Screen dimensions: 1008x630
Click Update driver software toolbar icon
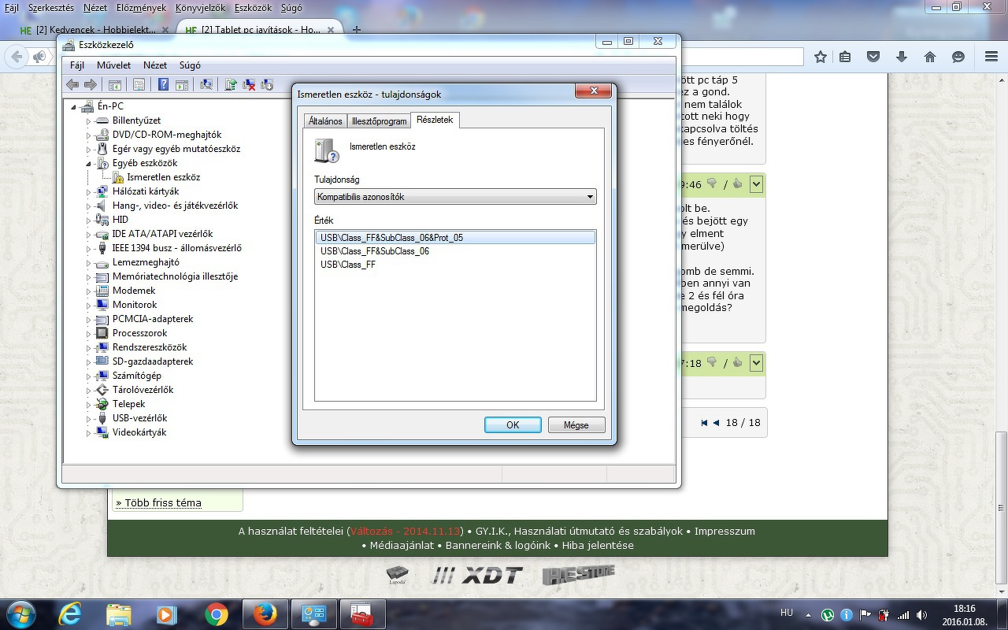coord(231,84)
